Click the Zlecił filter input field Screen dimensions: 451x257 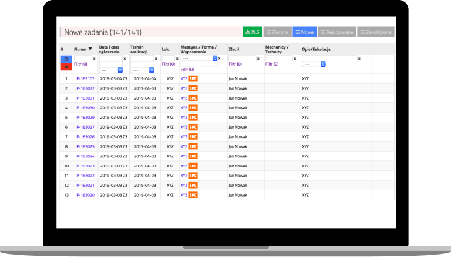[242, 59]
